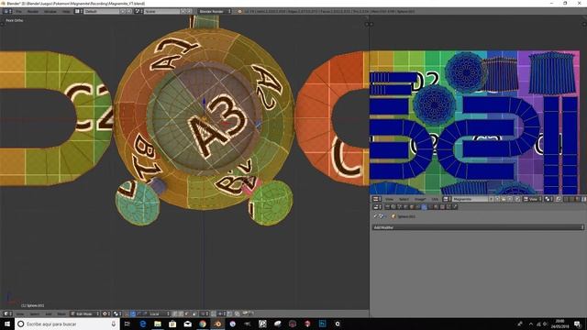Switch to Scene properties tab
This screenshot has height=330, width=587.
[400, 206]
